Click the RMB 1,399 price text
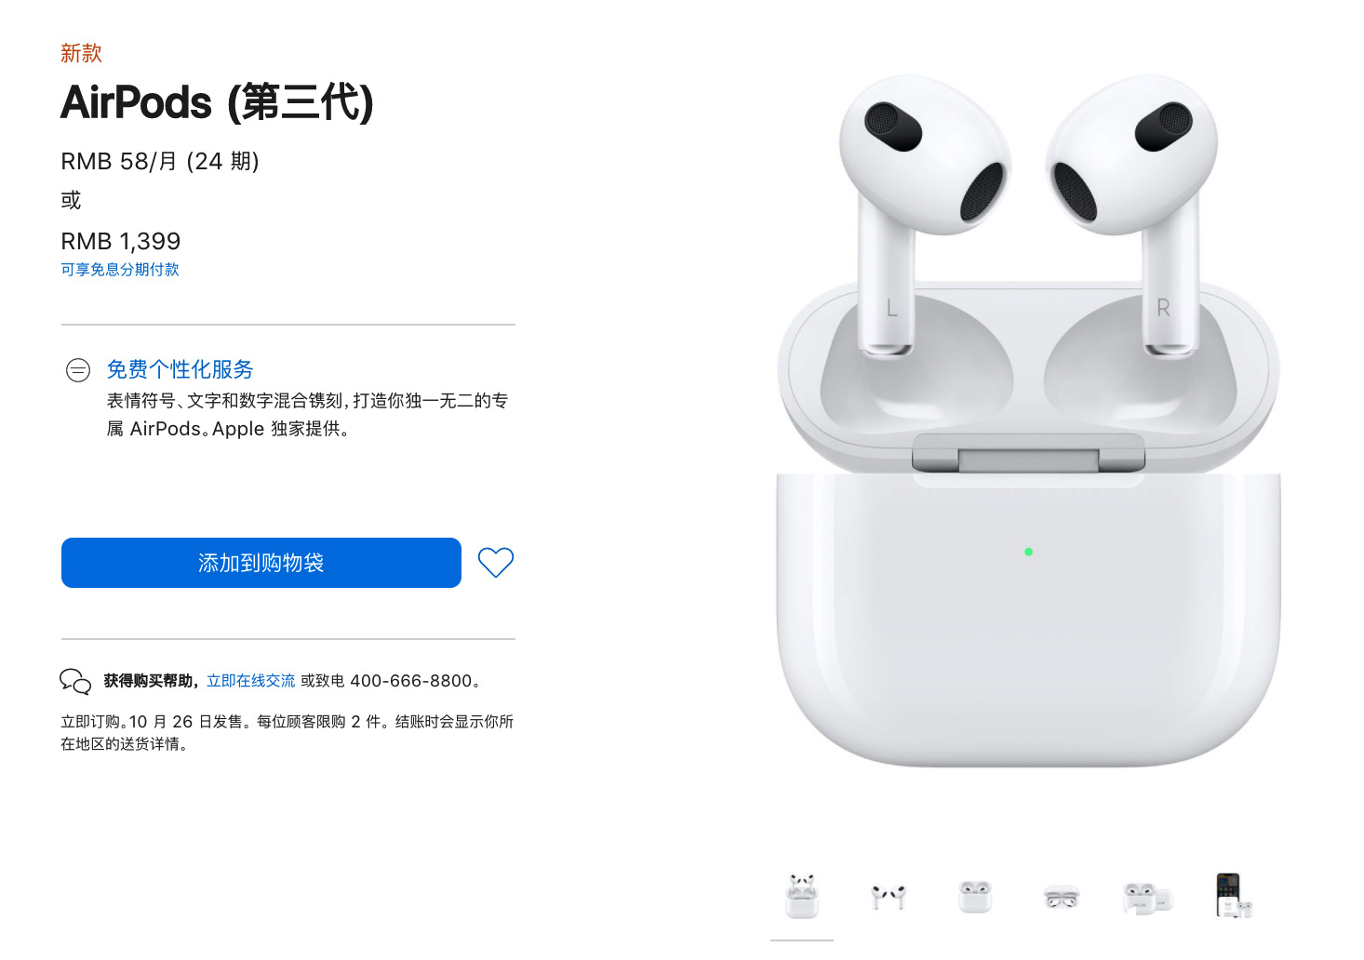 (121, 242)
